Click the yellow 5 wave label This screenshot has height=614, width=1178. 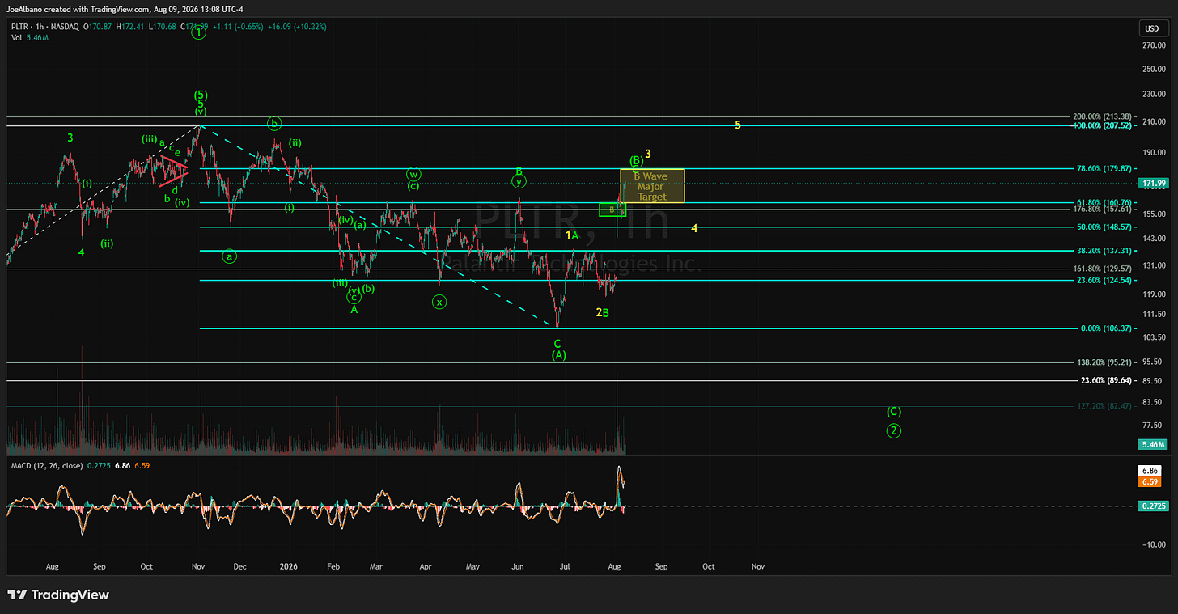click(738, 125)
